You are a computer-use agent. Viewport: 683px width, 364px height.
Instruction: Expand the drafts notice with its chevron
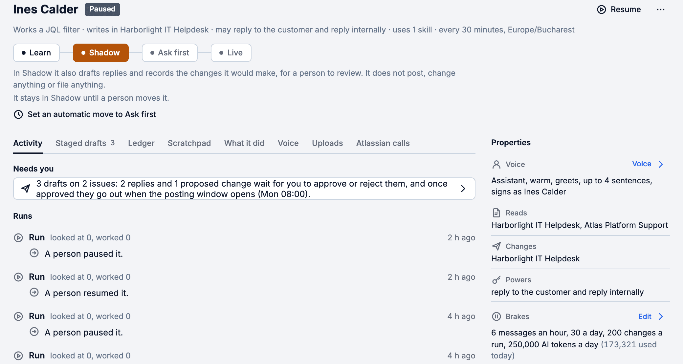[x=463, y=189]
